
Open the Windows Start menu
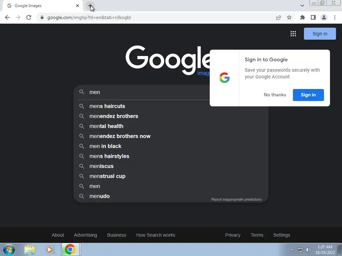pos(9,249)
